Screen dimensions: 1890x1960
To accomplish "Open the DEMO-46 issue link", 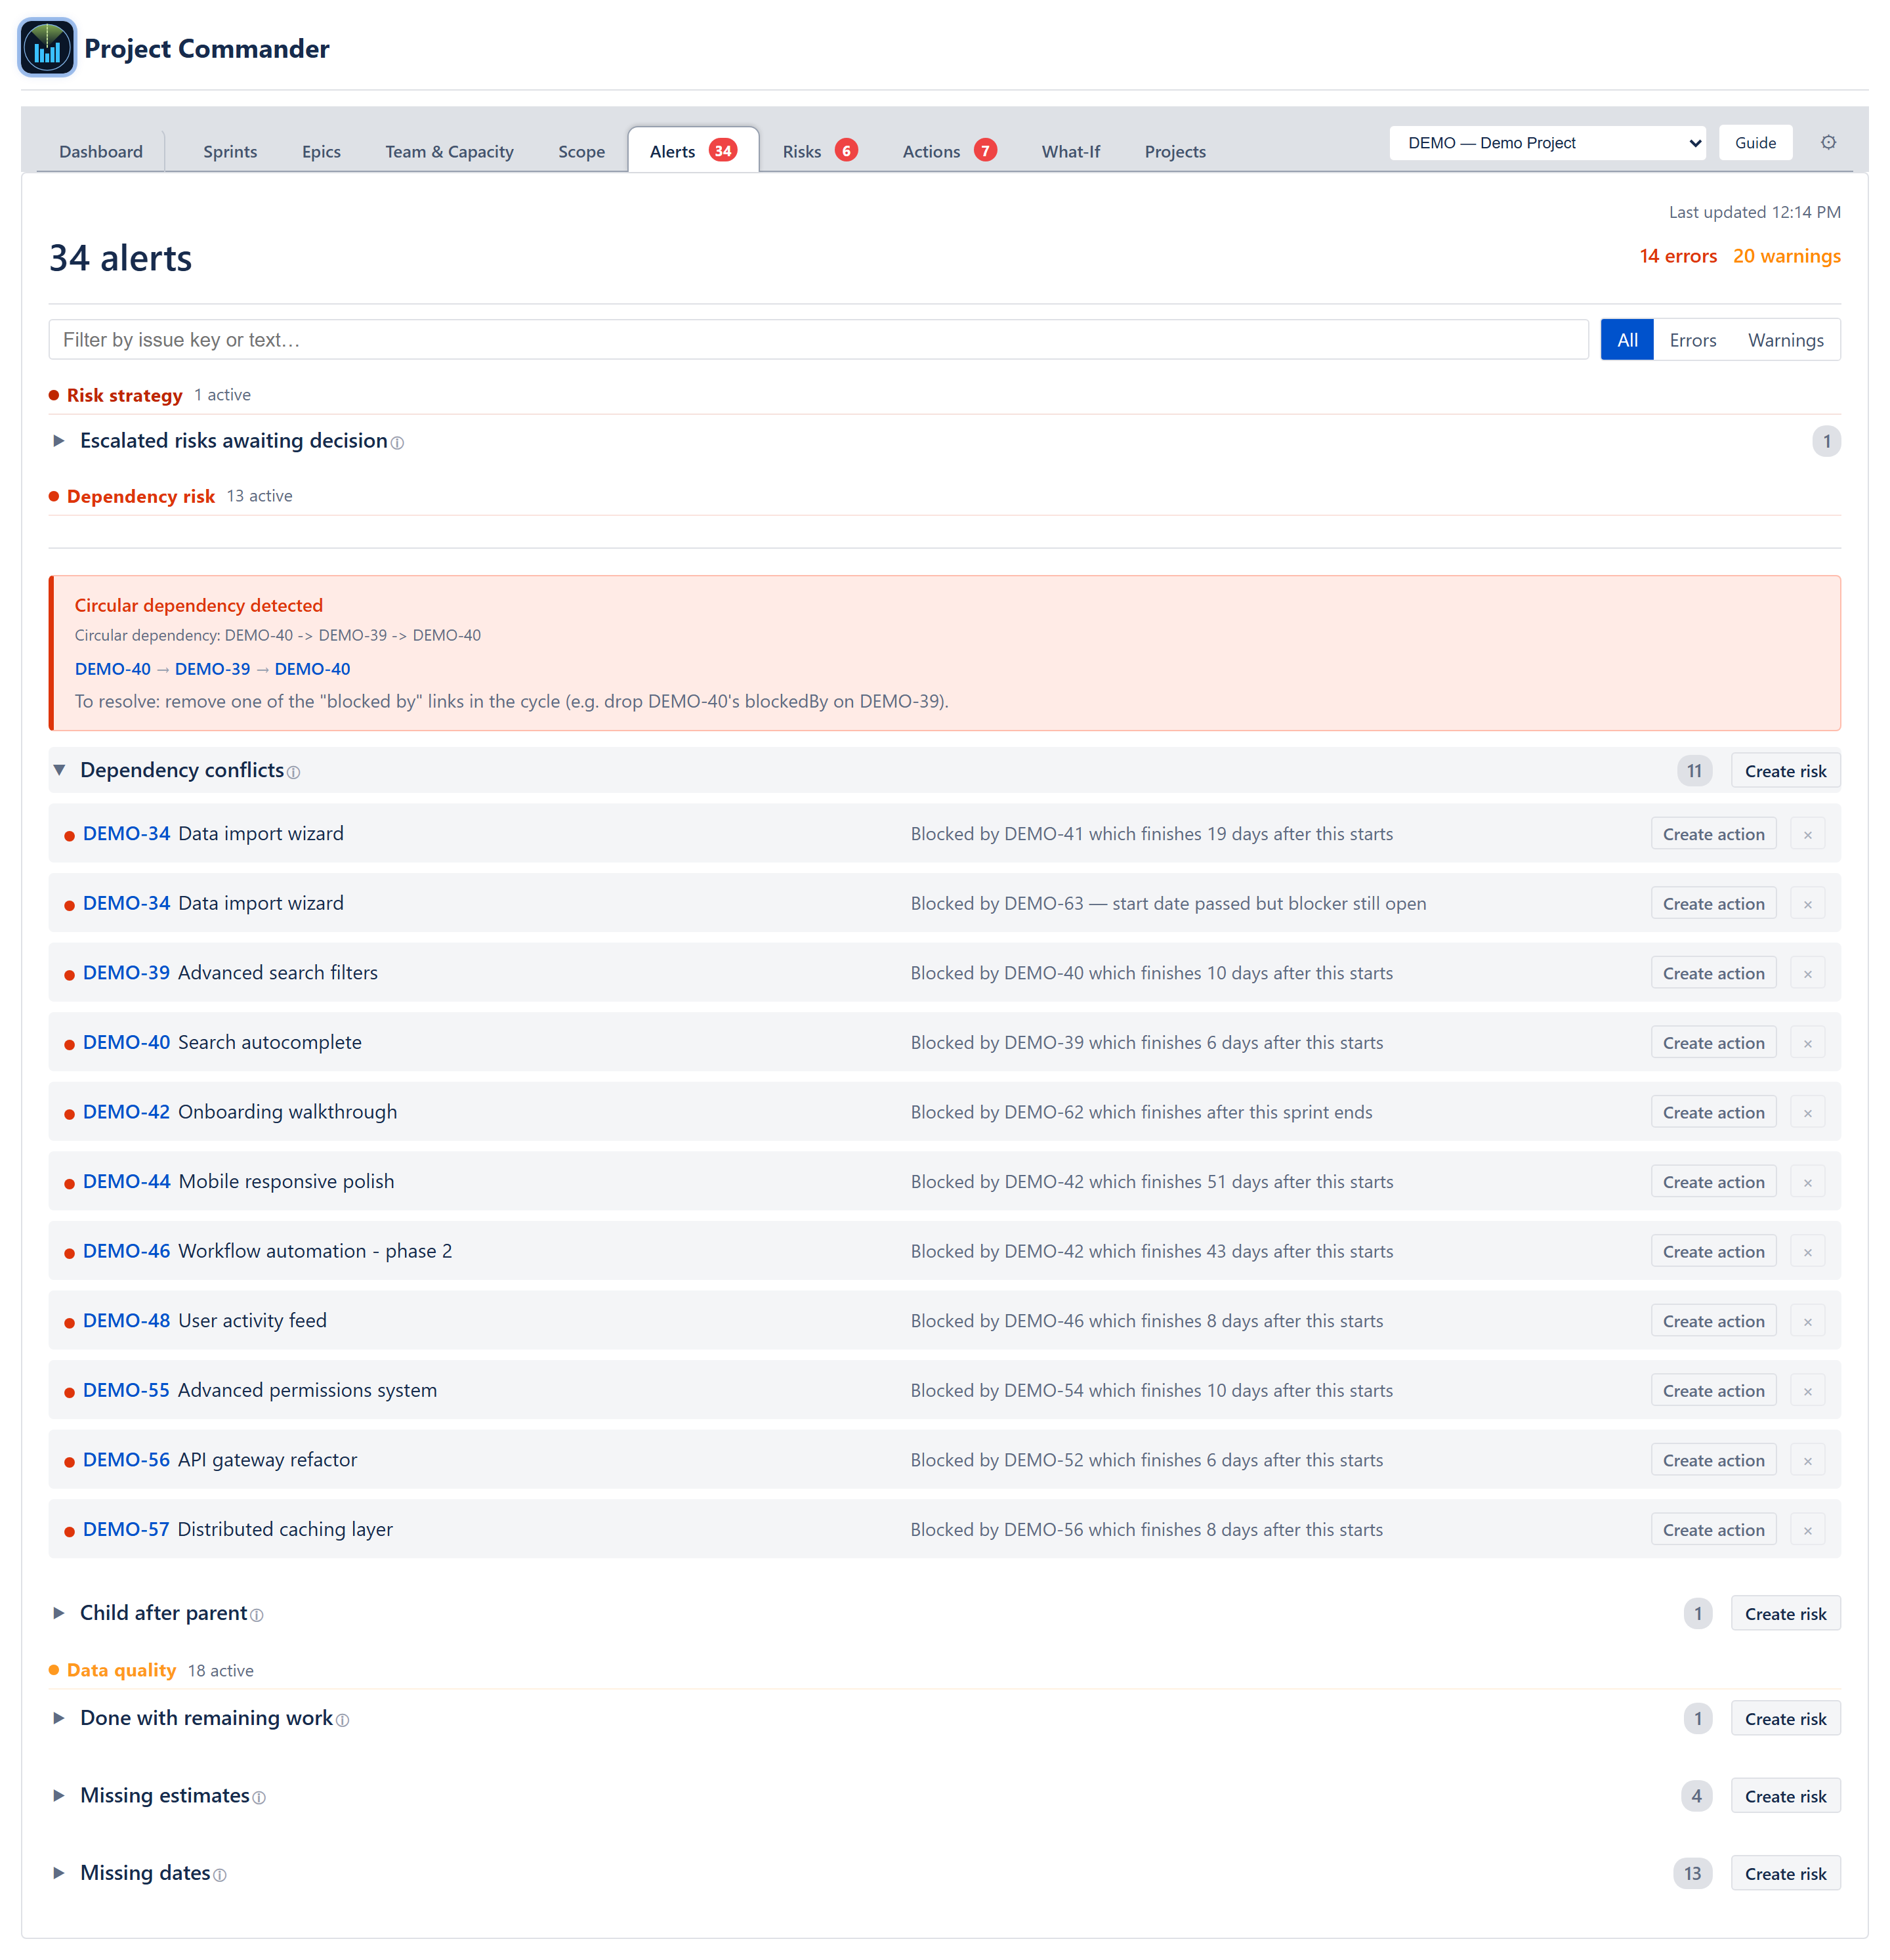I will (126, 1251).
